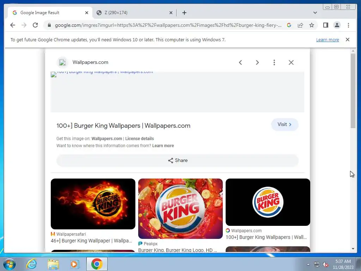Open 100+] Burger King Wallpapers thumbnail caption
Screen dimensions: 361x271
pos(266,237)
